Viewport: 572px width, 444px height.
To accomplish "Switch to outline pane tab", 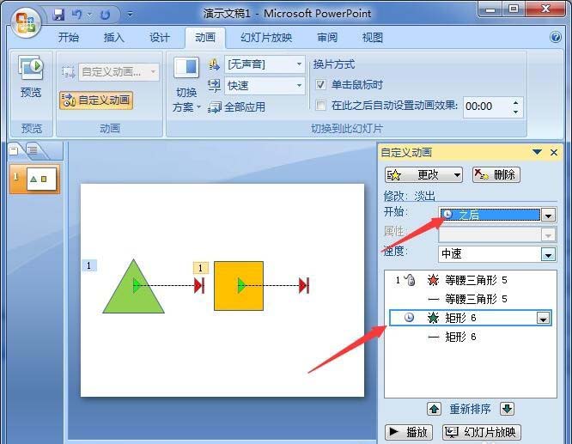I will point(33,150).
